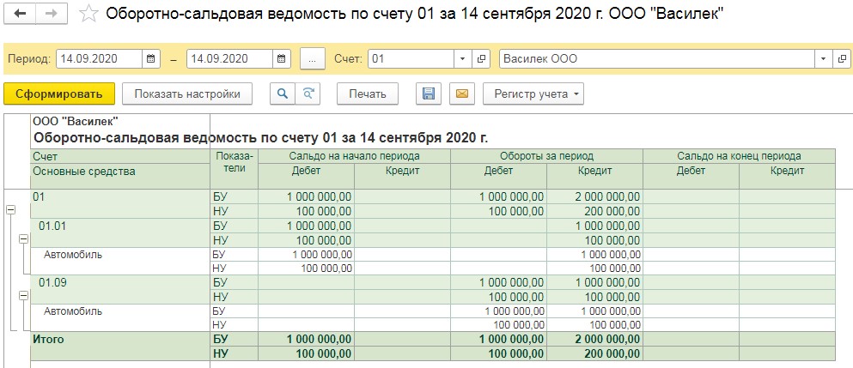Click the Показать настройки button
Screen dimensions: 853x368
(x=187, y=94)
